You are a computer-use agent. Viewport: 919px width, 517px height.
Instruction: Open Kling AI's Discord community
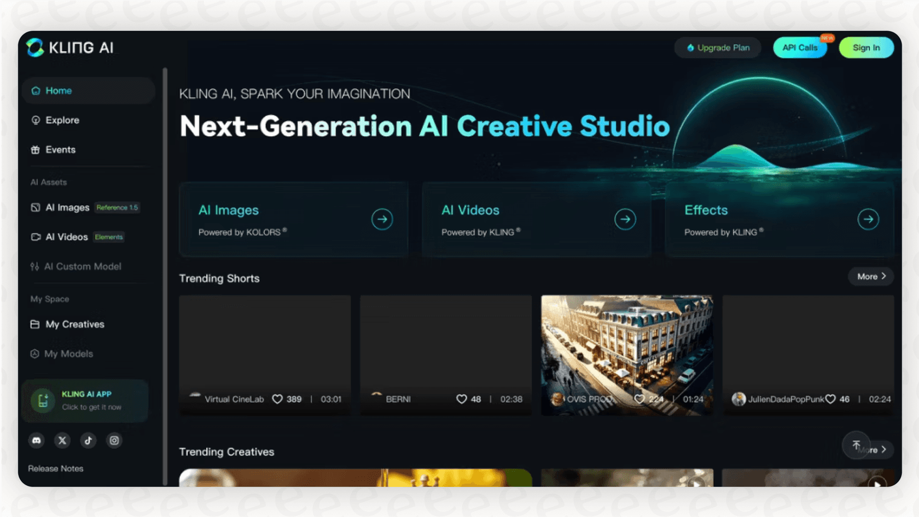point(36,440)
